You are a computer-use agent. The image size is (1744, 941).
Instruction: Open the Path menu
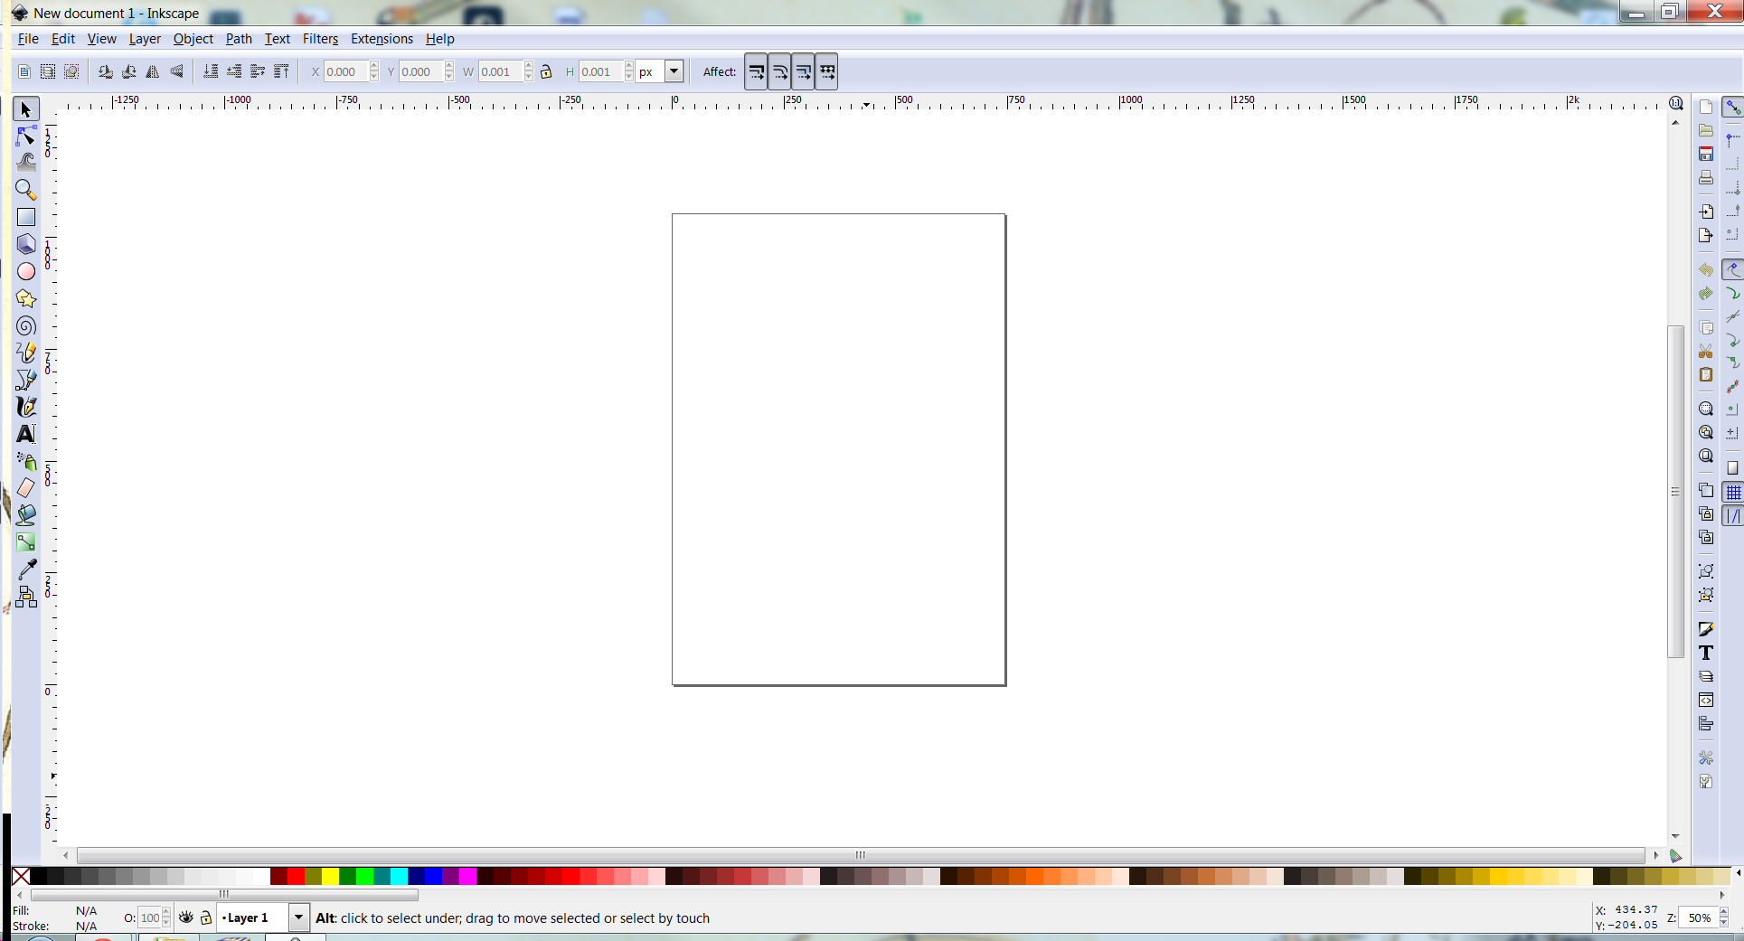239,39
